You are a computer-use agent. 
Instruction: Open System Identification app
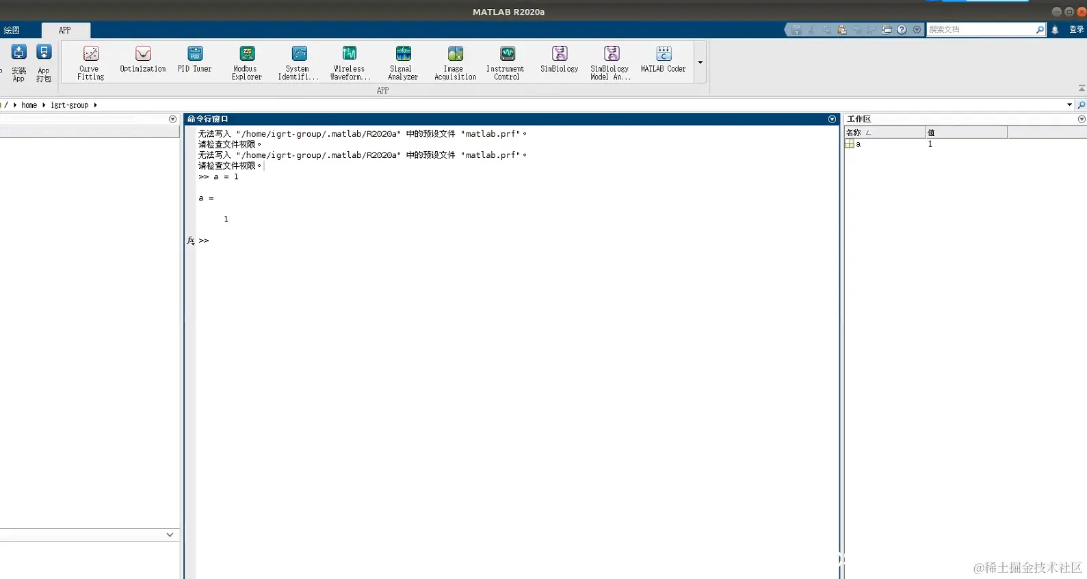click(298, 63)
